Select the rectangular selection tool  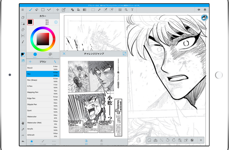93,10
